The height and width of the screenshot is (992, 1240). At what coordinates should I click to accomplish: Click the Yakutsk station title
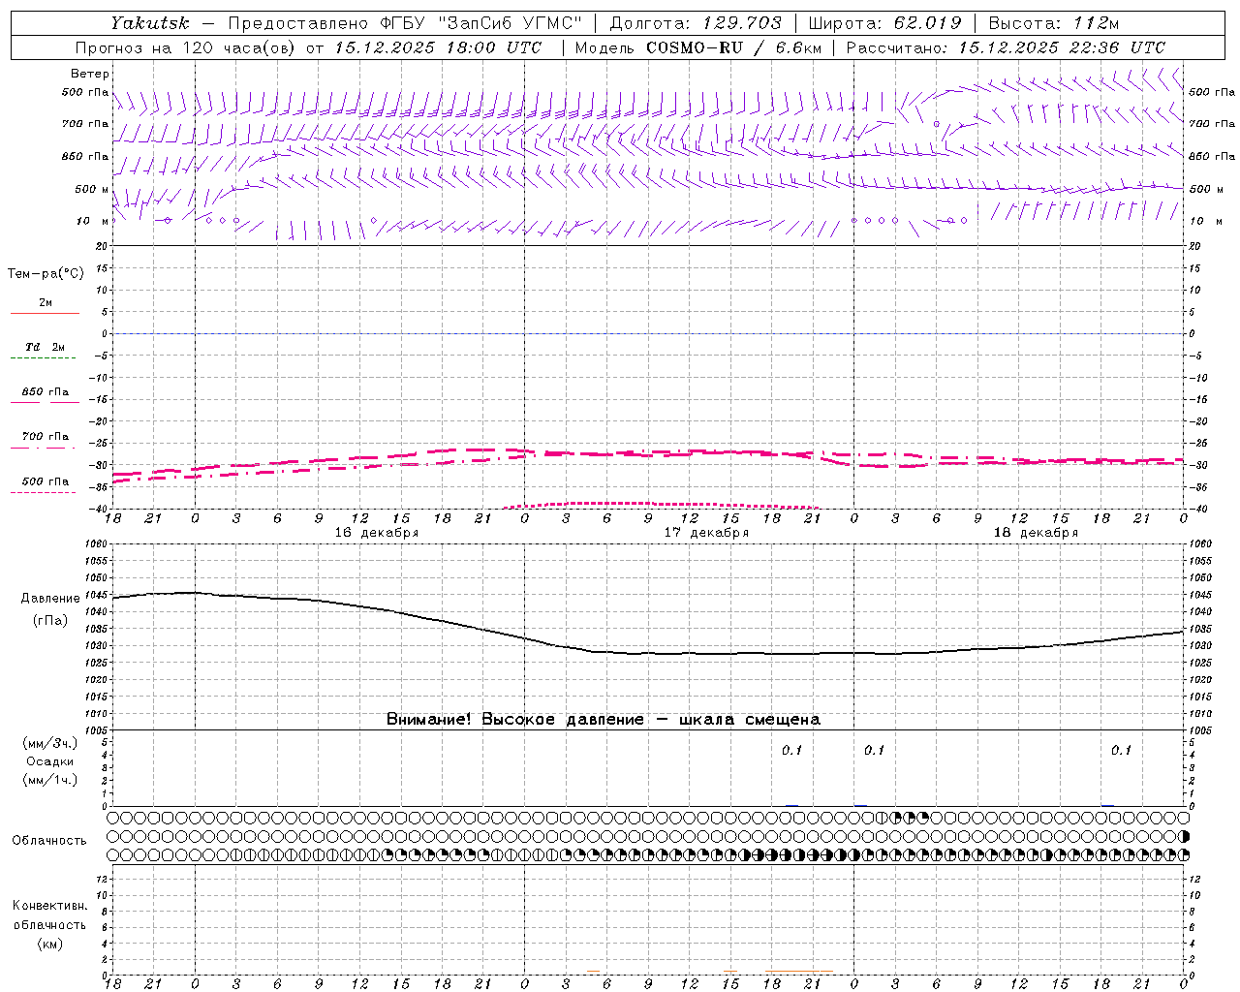[149, 23]
